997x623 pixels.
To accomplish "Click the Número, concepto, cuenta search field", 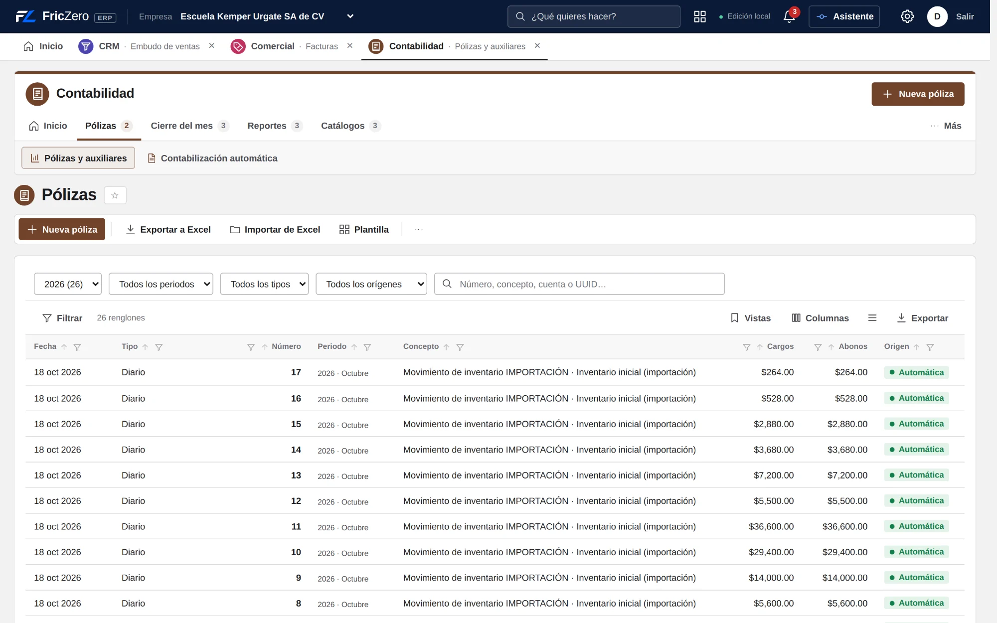I will click(579, 284).
